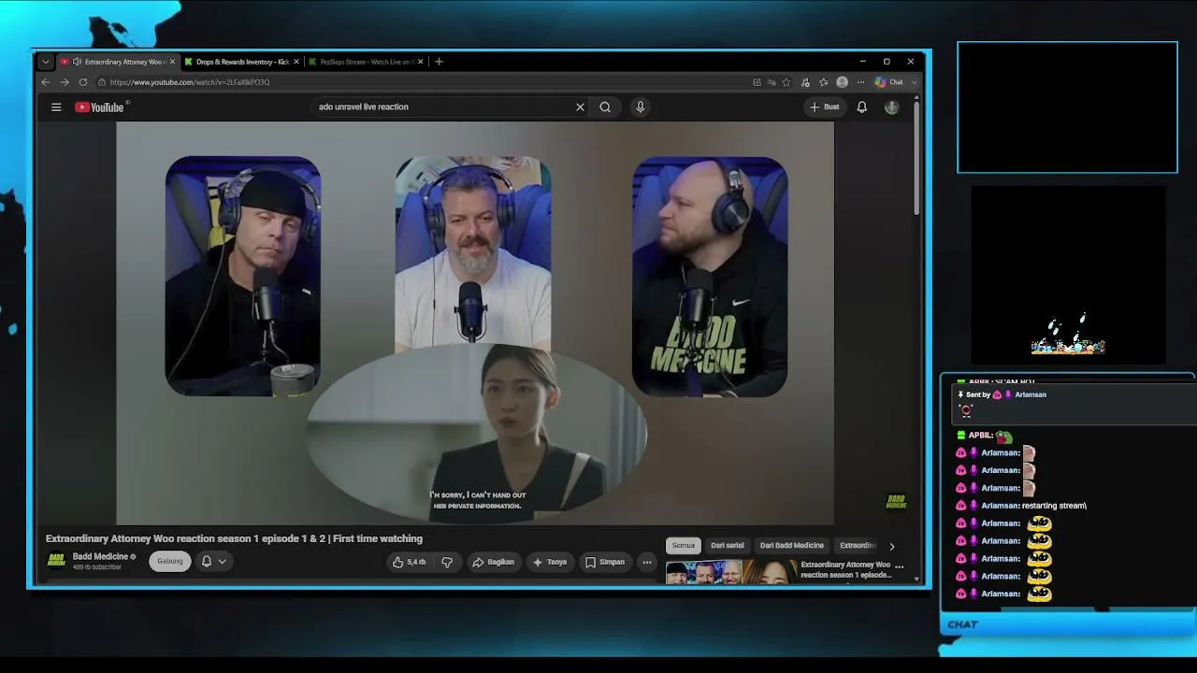Show more filter chips with the arrow

click(891, 546)
